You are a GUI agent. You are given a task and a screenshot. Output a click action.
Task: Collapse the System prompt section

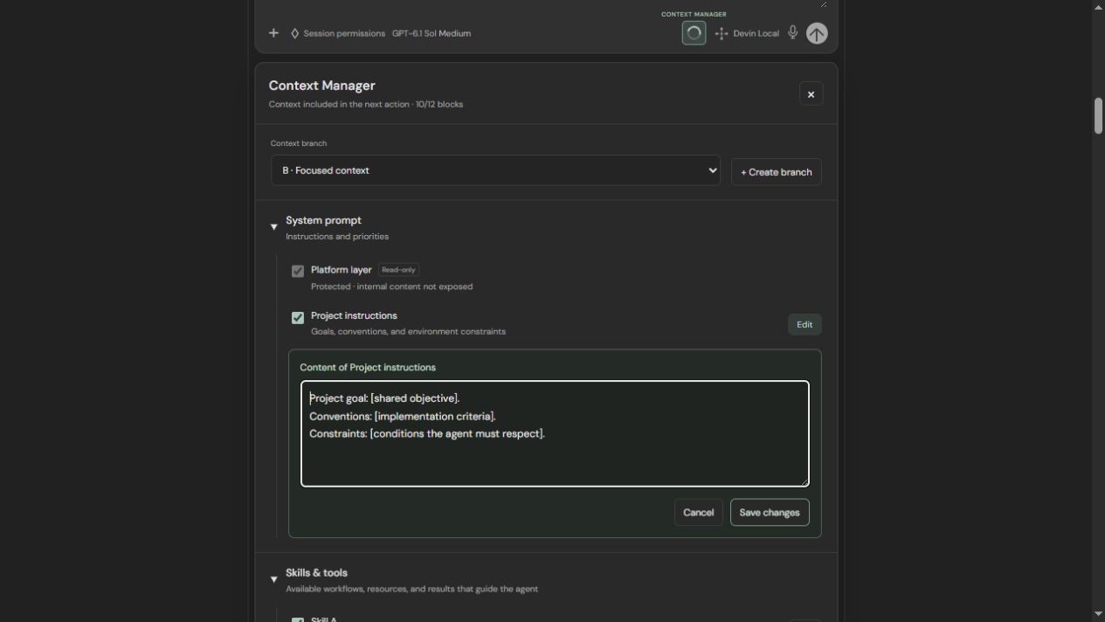(273, 227)
